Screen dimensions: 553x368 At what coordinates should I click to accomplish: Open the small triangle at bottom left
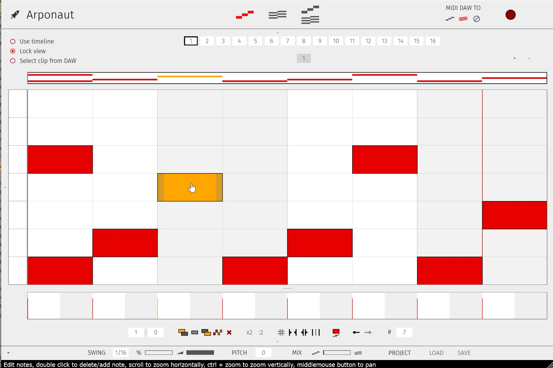8,353
